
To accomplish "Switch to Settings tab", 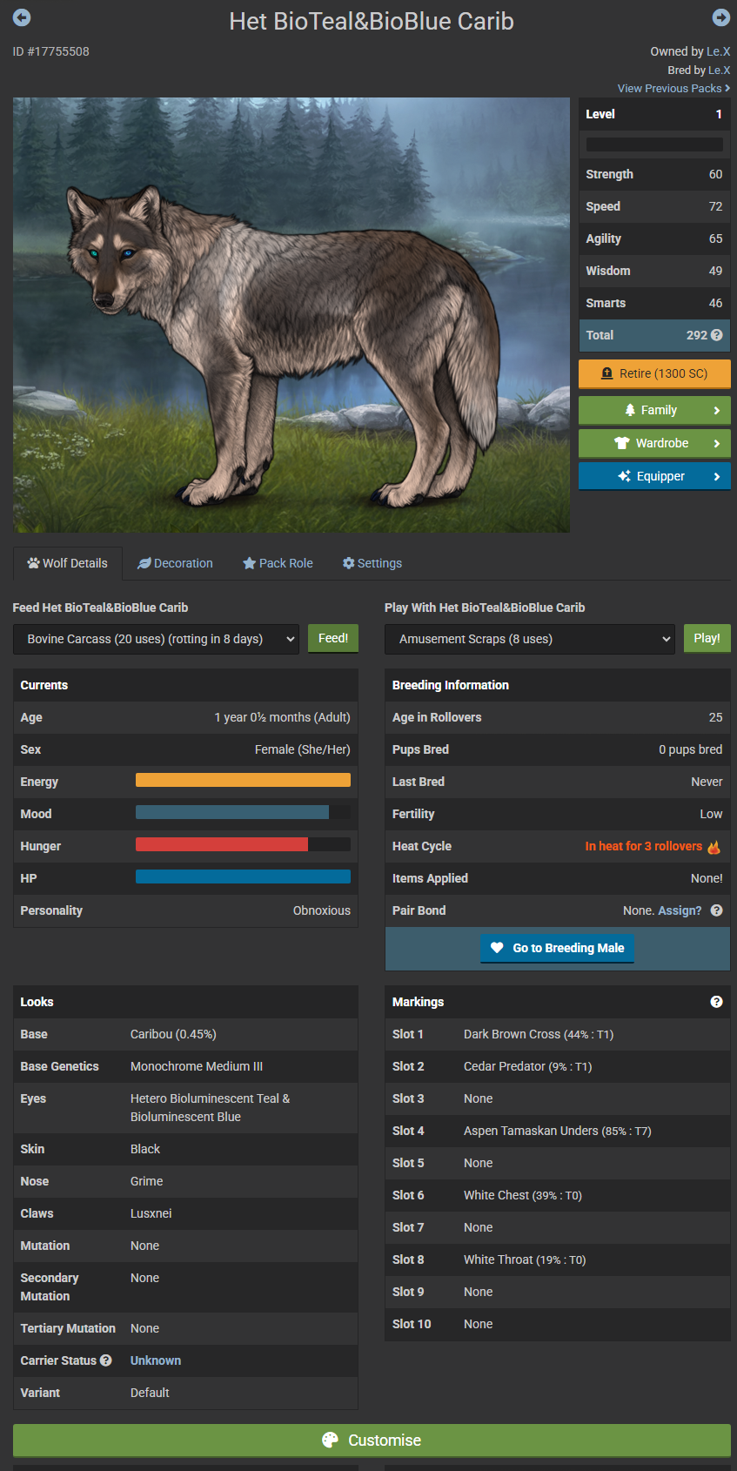I will [372, 563].
